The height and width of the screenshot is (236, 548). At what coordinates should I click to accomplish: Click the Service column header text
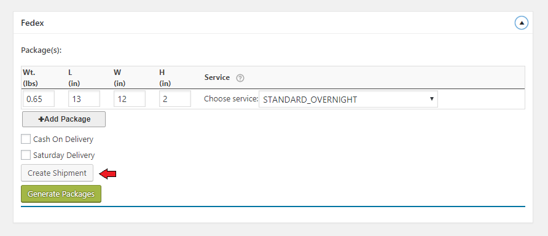click(x=217, y=77)
